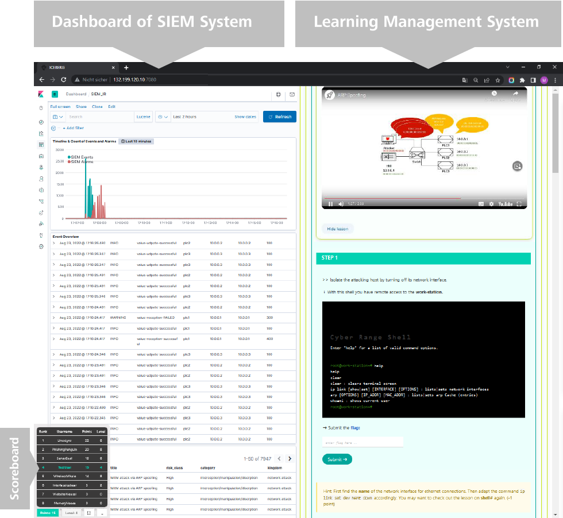Go to previous page of alarms table

pos(279,459)
